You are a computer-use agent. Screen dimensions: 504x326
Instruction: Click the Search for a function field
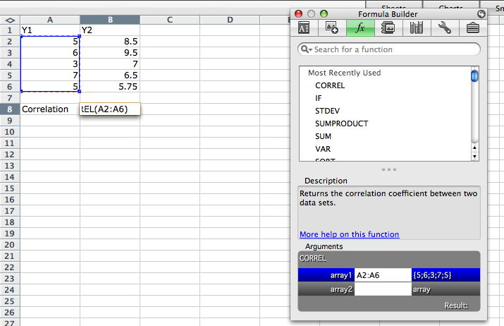395,49
